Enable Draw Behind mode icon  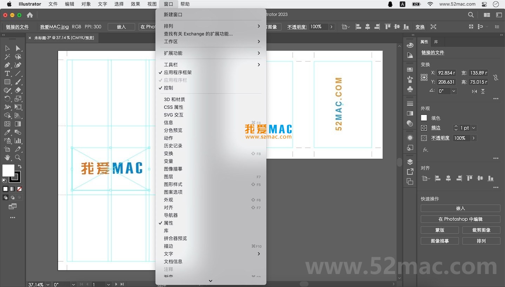coord(13,198)
